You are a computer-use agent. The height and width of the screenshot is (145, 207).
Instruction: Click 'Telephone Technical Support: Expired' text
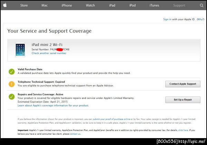[41, 82]
